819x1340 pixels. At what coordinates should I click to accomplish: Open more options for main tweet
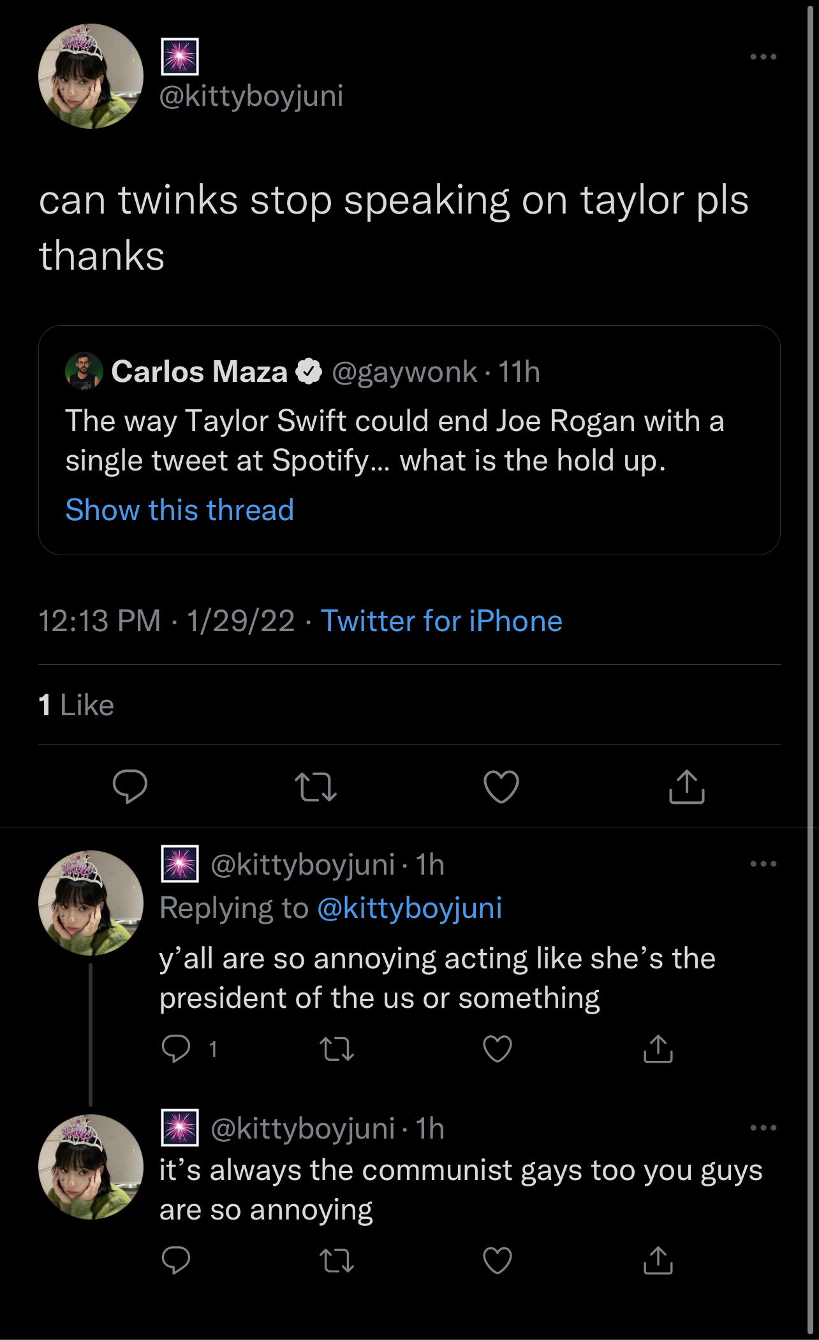pos(764,57)
